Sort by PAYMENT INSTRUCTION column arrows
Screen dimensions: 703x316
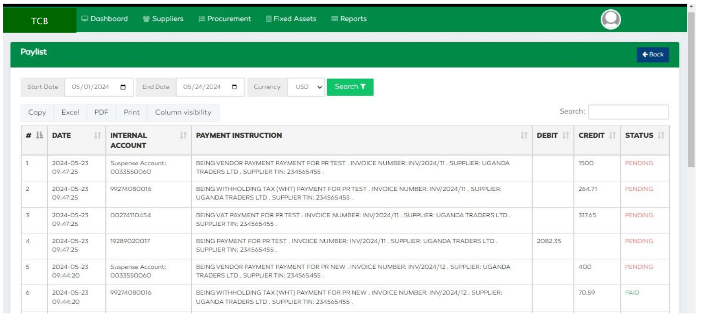524,135
